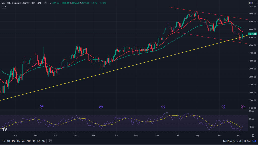258x145 pixels.
Task: Open chart settings gear icon
Action: point(253,135)
